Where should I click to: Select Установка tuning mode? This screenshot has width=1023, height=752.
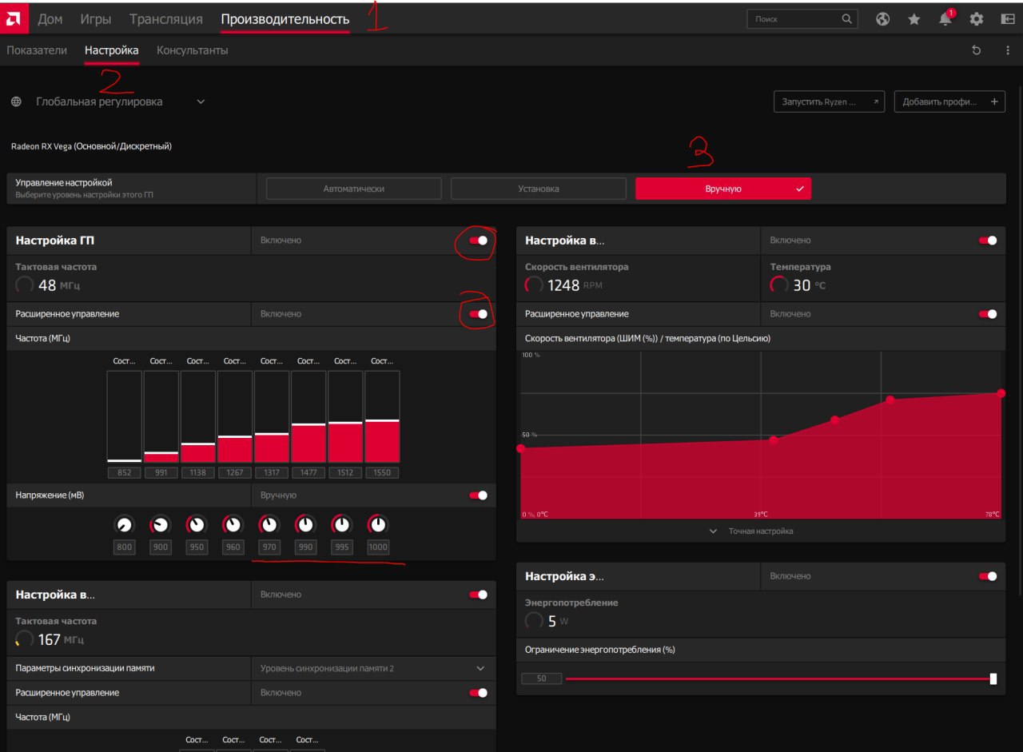(x=539, y=189)
